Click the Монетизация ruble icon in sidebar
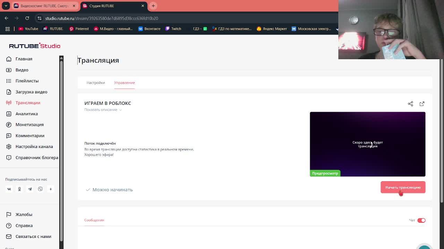The width and height of the screenshot is (444, 249). 9,124
